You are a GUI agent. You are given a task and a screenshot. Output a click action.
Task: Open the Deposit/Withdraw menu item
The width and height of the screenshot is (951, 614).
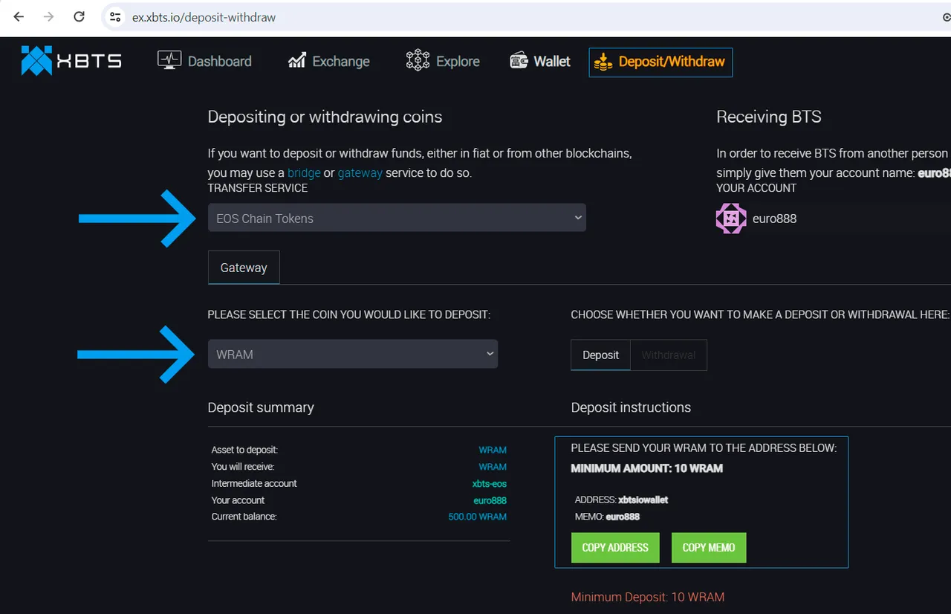point(660,62)
